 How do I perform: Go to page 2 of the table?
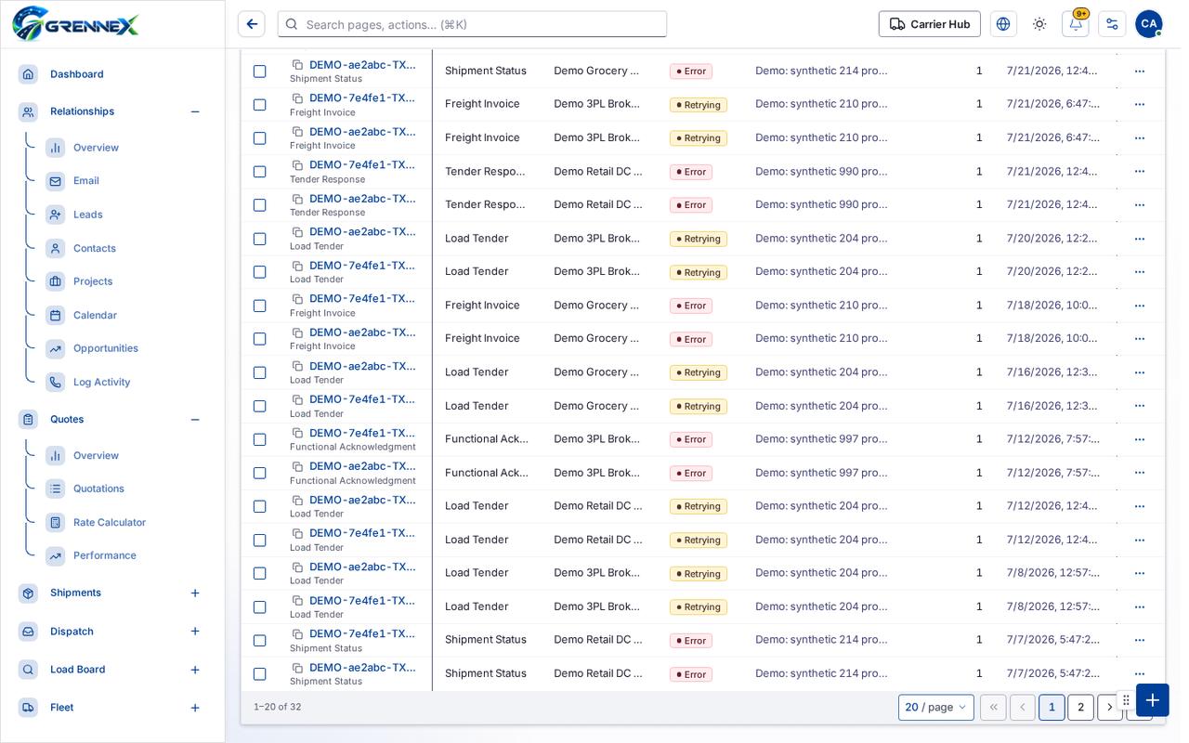click(1080, 708)
